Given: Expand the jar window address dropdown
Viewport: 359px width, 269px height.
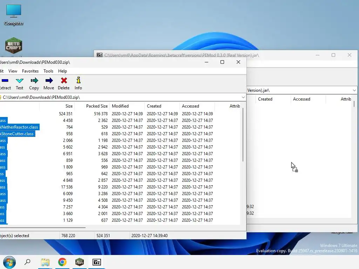Looking at the screenshot, I should 354,90.
